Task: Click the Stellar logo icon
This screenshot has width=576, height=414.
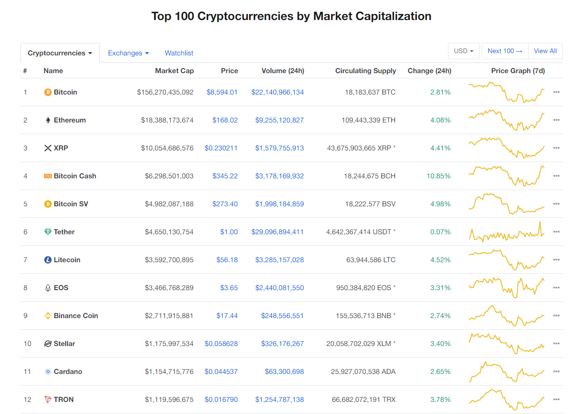Action: pos(47,344)
